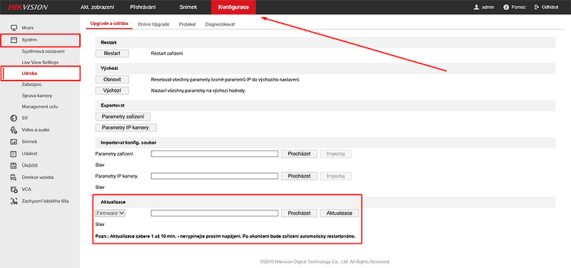
Task: Open Správa kamery in sidebar
Action: 37,96
